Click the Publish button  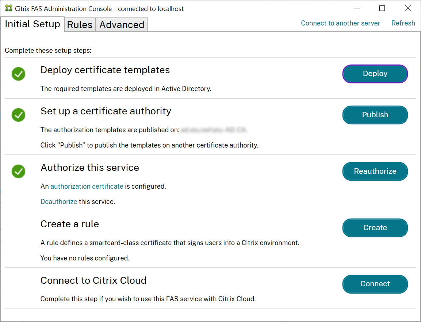(375, 115)
